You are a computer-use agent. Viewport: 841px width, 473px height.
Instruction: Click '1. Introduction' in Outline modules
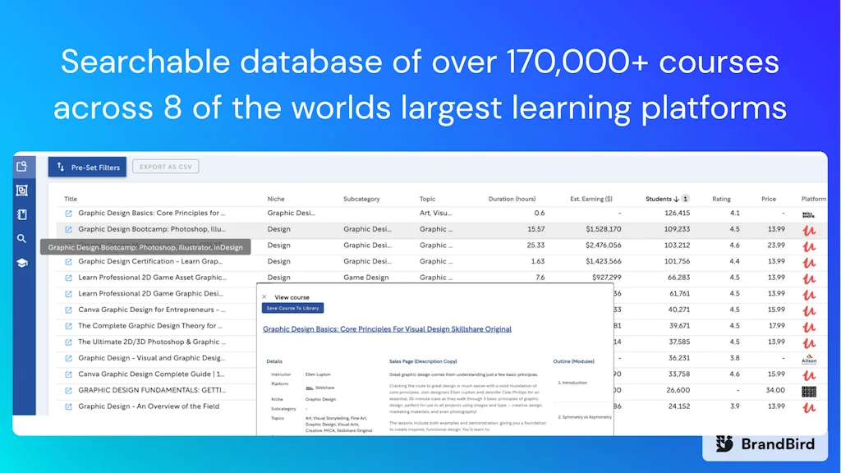click(x=572, y=383)
